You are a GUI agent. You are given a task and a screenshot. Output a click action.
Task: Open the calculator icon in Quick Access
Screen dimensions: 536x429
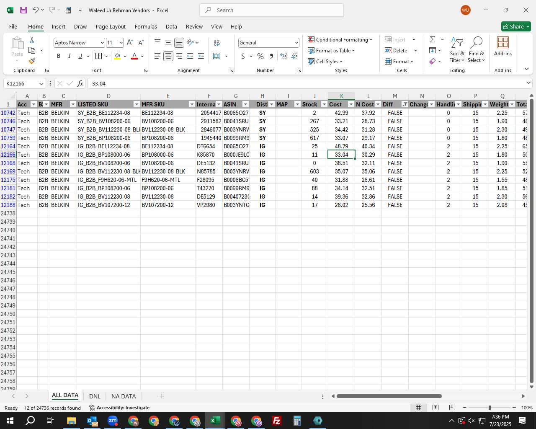68,10
